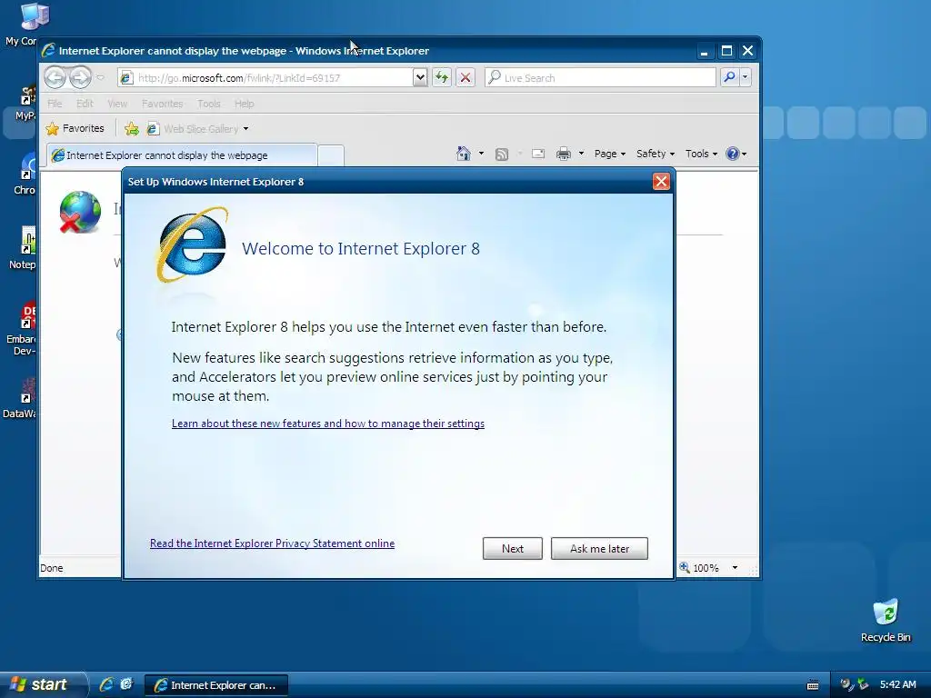Click the green Refresh icon
The image size is (931, 698).
[x=442, y=78]
